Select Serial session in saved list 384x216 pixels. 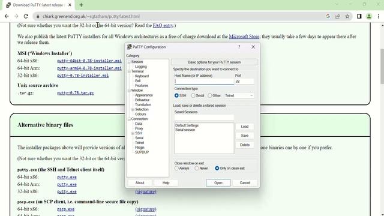click(x=185, y=130)
